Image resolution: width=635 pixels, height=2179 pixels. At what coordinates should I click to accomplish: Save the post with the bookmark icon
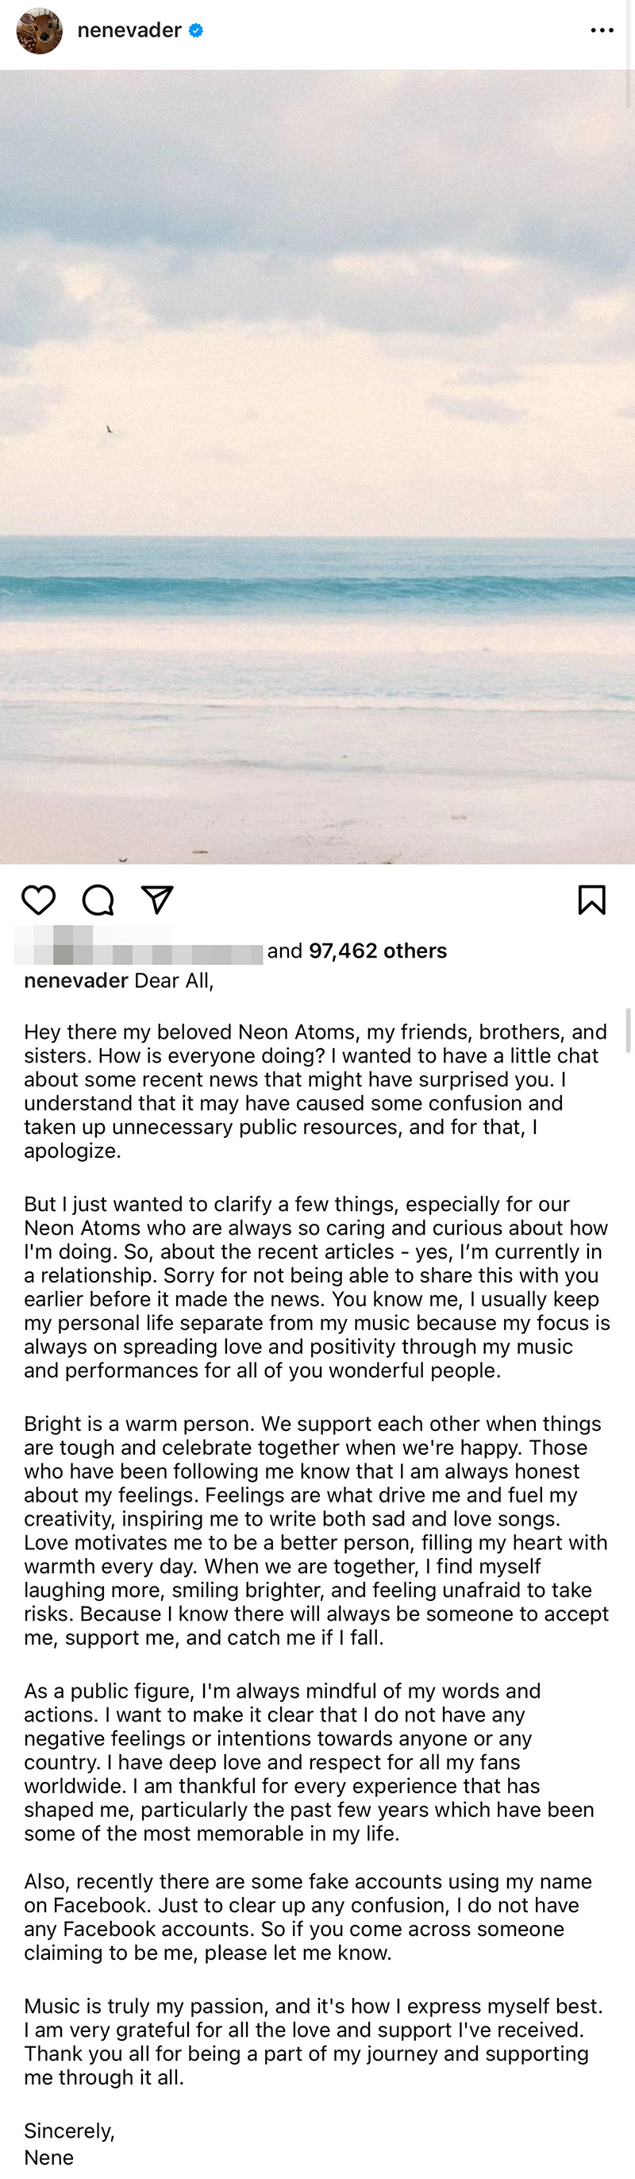(x=591, y=900)
